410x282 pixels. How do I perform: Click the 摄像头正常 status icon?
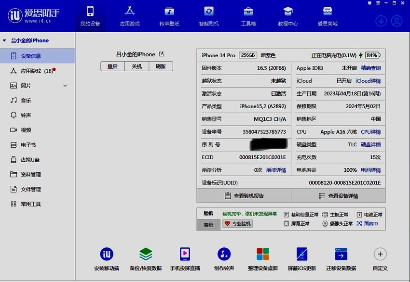coord(325,224)
